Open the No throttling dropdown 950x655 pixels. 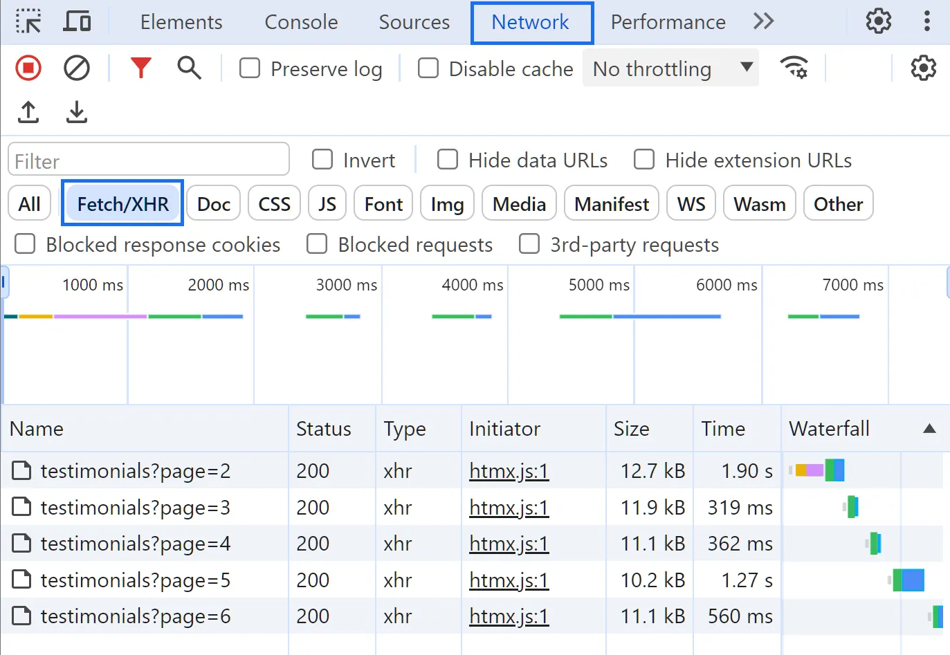coord(670,68)
